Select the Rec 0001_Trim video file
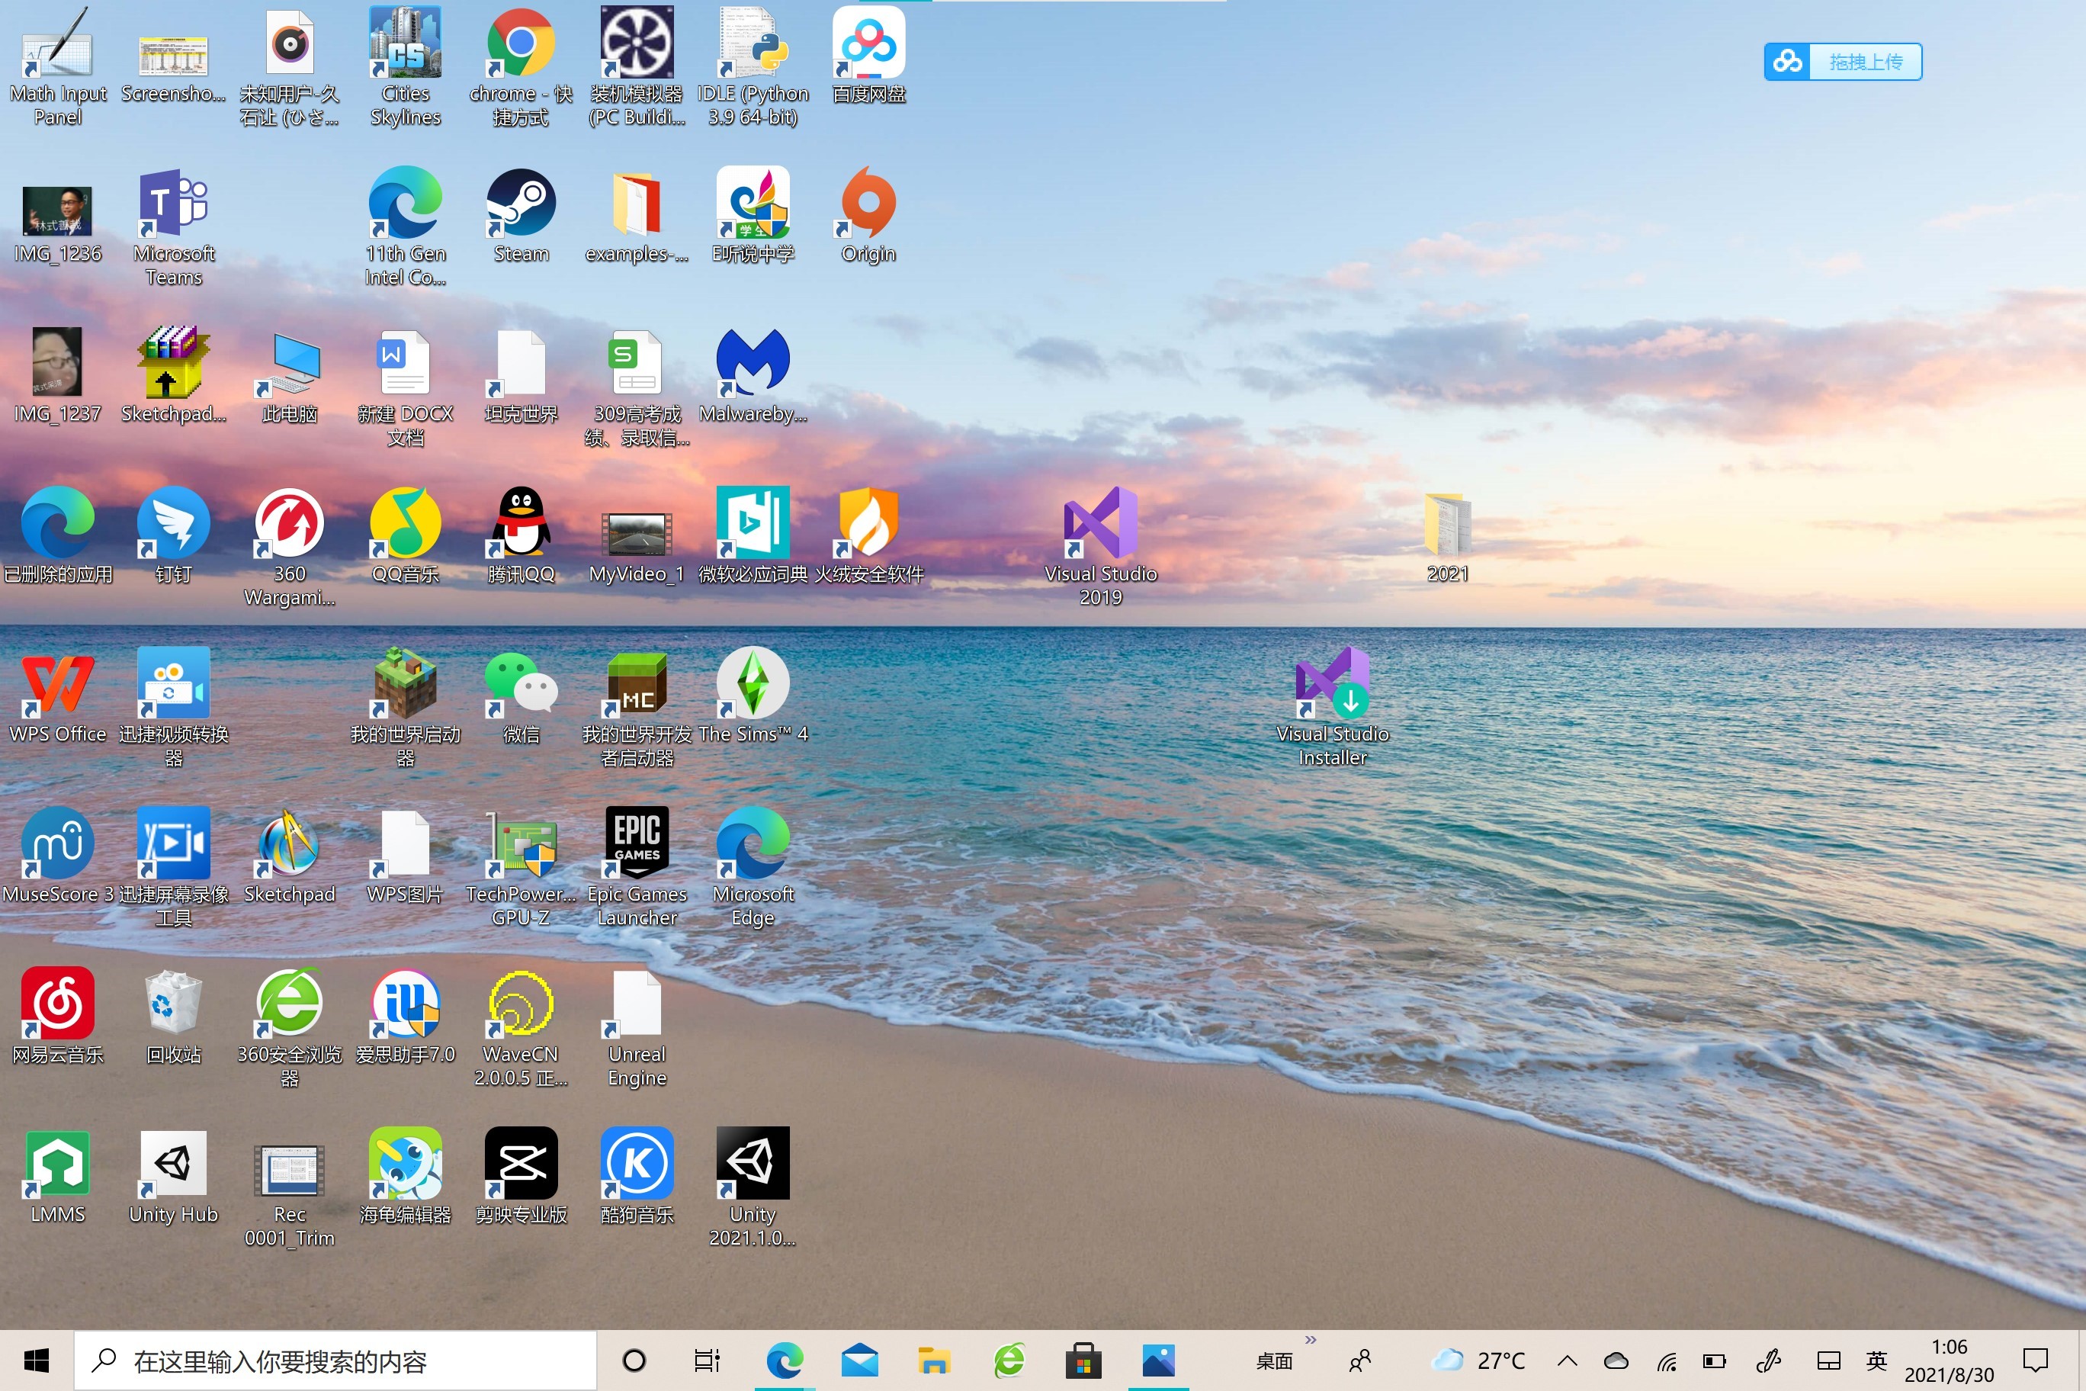The width and height of the screenshot is (2086, 1391). 289,1171
